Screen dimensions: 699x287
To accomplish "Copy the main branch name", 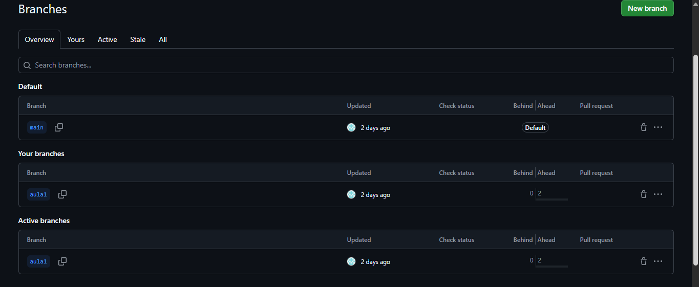I will pyautogui.click(x=59, y=127).
